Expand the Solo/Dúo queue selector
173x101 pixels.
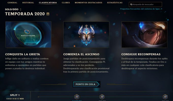tap(21, 9)
